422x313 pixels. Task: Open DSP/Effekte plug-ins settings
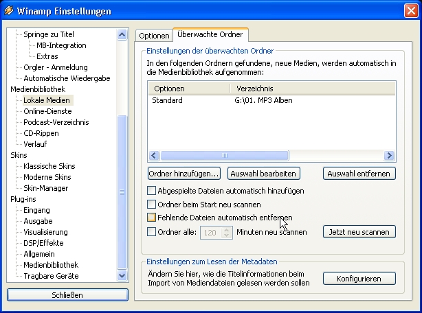pos(43,243)
